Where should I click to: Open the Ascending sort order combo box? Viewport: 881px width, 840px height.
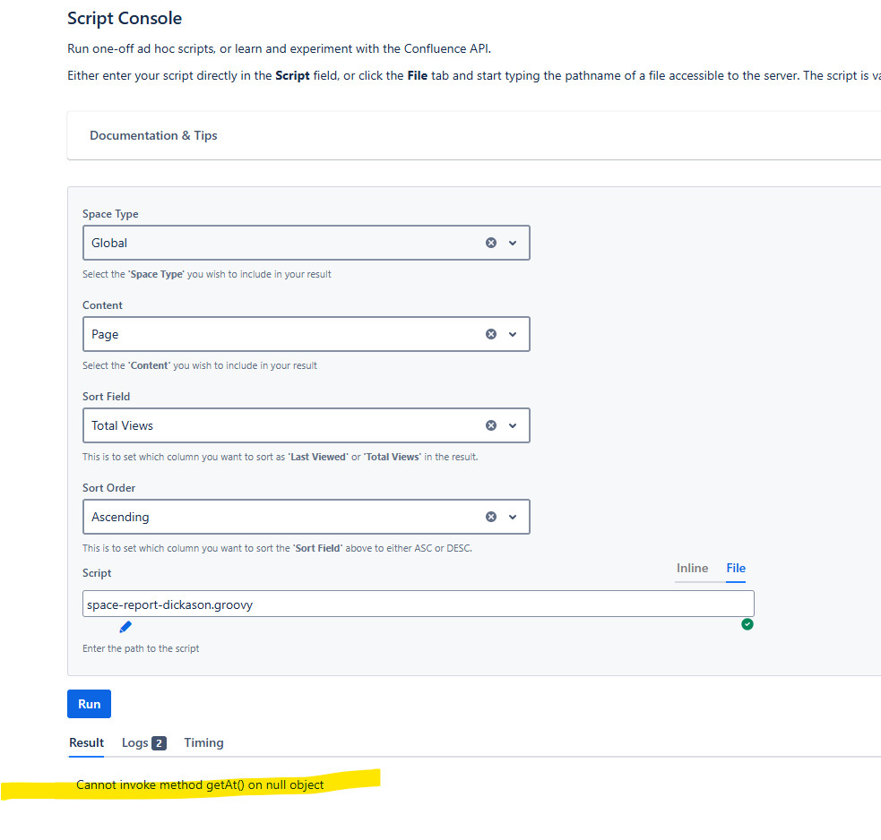point(307,517)
